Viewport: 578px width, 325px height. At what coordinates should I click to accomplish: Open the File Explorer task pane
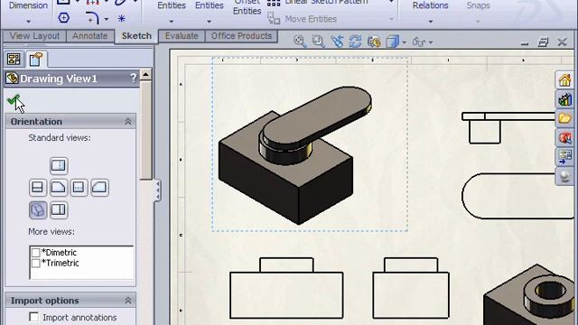[x=564, y=118]
